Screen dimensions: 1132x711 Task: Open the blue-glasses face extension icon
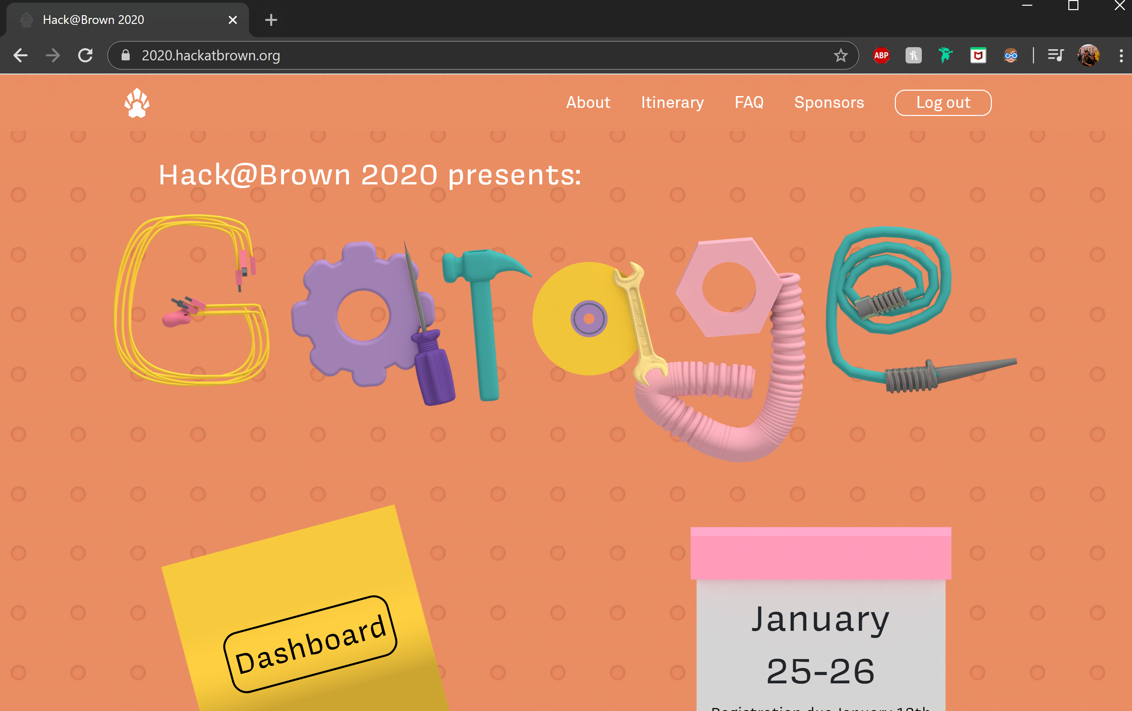click(x=1010, y=56)
